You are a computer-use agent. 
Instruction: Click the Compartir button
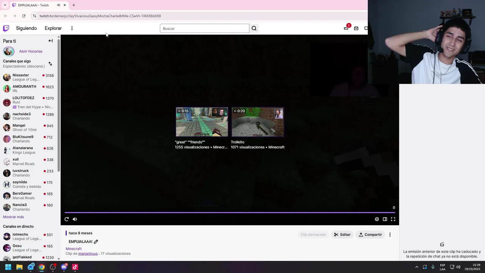[370, 235]
